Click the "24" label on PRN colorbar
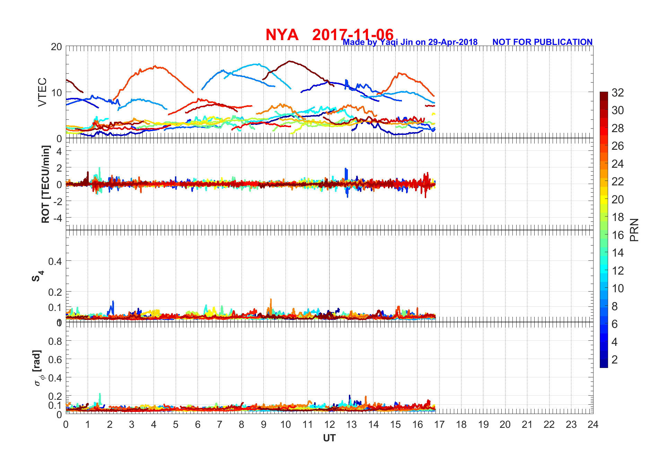Screen dimensions: 659x460 [617, 164]
